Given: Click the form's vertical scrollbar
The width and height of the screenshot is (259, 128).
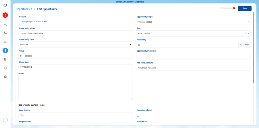Looking at the screenshot, I should (x=253, y=48).
